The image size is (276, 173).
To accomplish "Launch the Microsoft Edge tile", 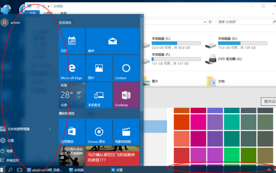I will pos(72,68).
